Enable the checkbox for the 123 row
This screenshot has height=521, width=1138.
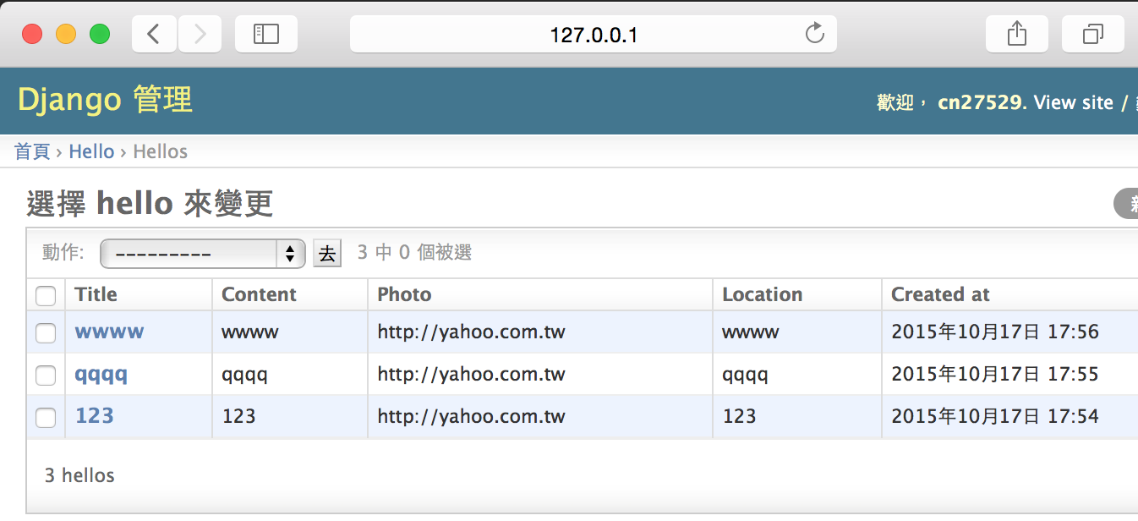(46, 417)
